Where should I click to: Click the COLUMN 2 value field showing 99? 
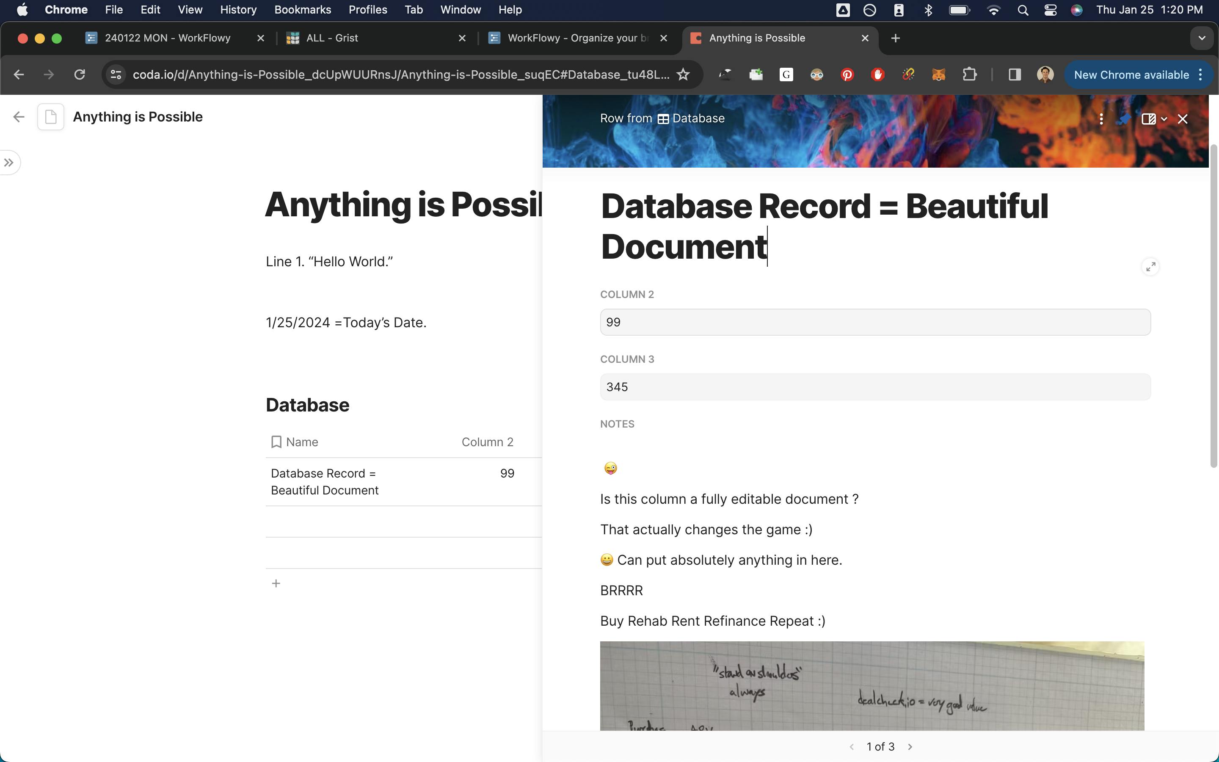(875, 322)
